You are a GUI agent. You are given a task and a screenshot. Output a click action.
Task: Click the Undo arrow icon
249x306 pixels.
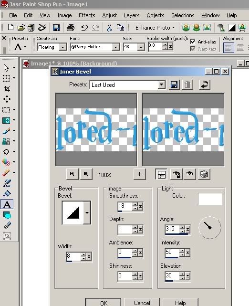tap(84, 28)
